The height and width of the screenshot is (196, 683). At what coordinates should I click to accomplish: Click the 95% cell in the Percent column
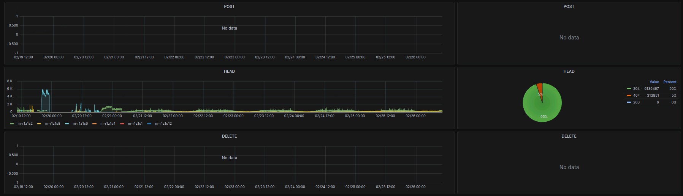coord(673,89)
